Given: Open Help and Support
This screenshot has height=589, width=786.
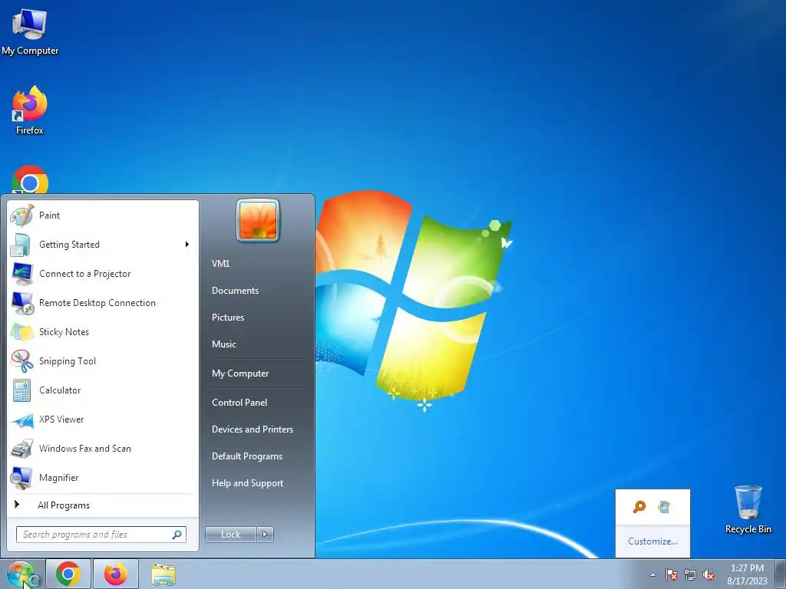Looking at the screenshot, I should (248, 483).
